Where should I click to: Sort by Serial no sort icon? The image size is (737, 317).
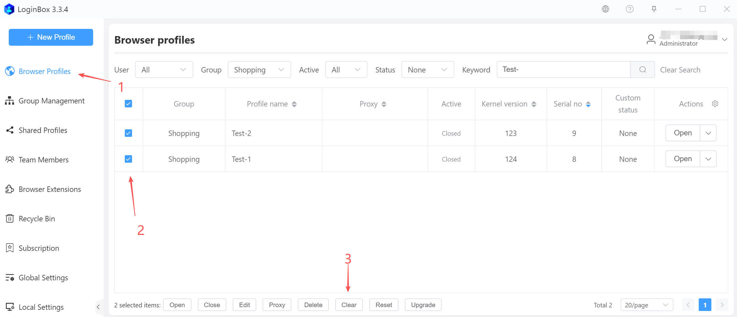[588, 104]
